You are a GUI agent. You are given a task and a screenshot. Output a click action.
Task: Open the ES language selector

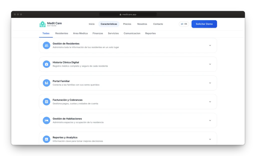[184, 24]
